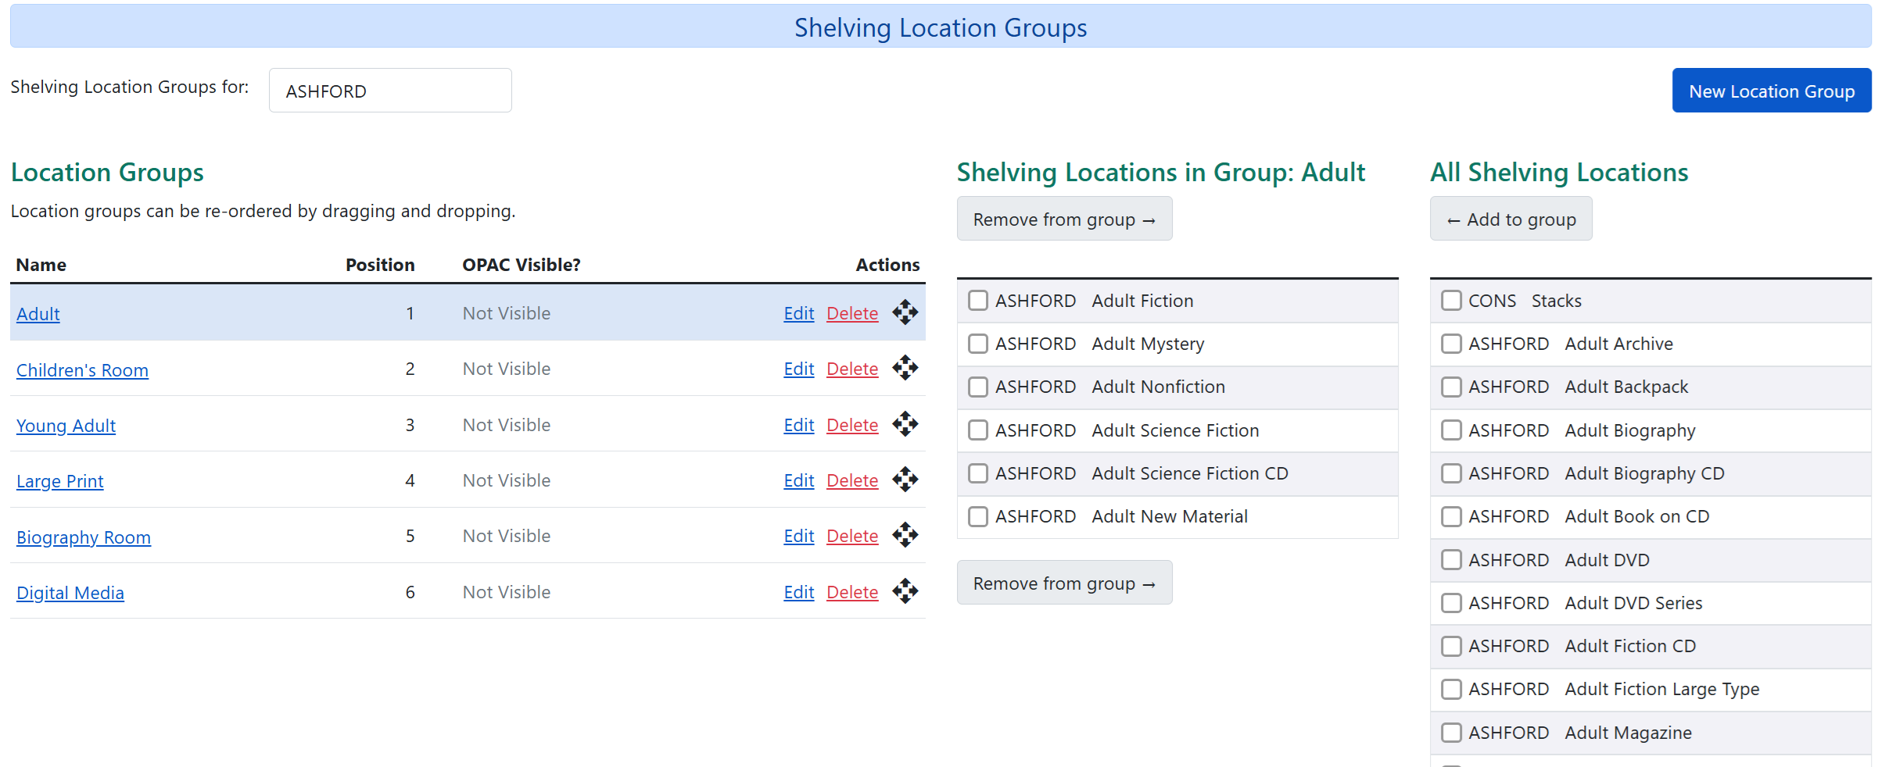
Task: Delete the Digital Media group
Action: (852, 591)
